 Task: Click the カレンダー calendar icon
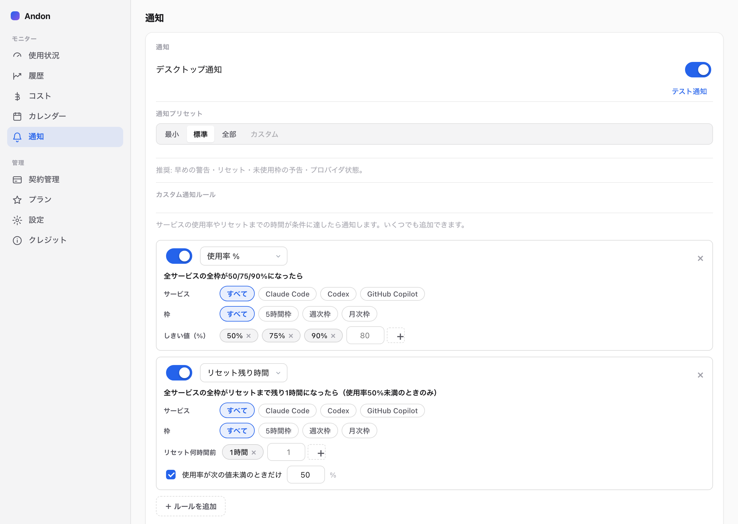coord(17,116)
